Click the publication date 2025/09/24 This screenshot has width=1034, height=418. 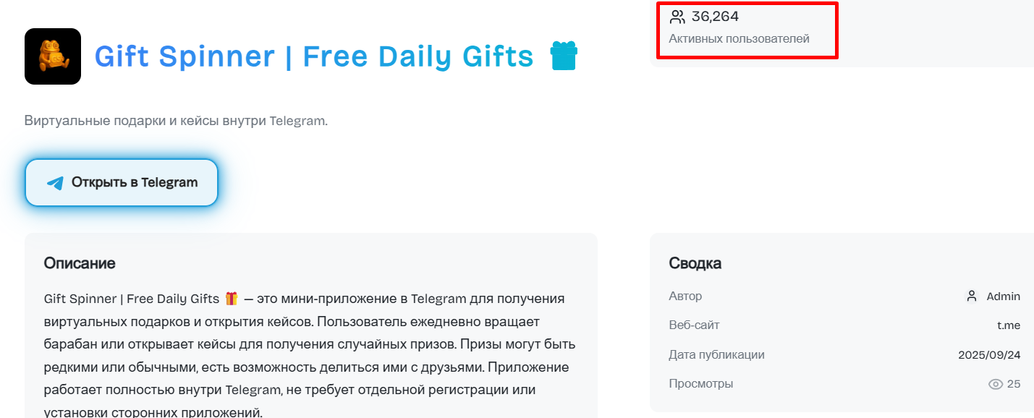989,355
